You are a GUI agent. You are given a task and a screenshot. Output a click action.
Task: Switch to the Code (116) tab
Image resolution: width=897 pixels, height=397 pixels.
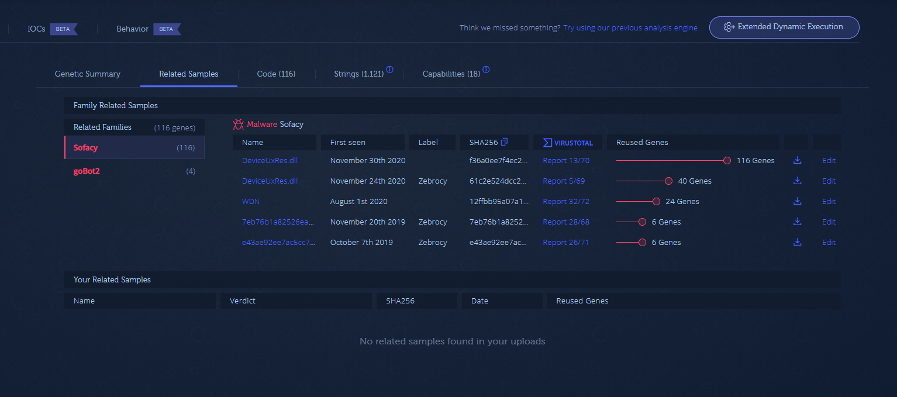(276, 74)
